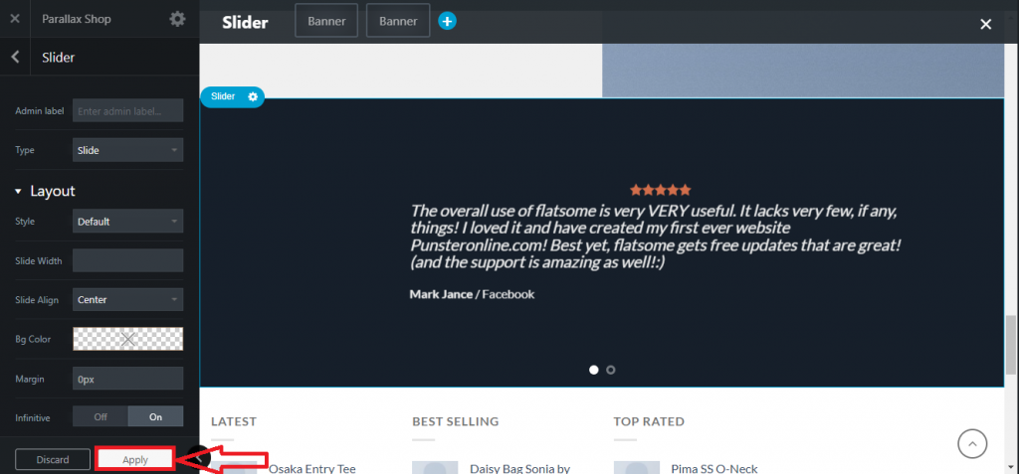Click the scroll-to-top circle arrow

(972, 444)
